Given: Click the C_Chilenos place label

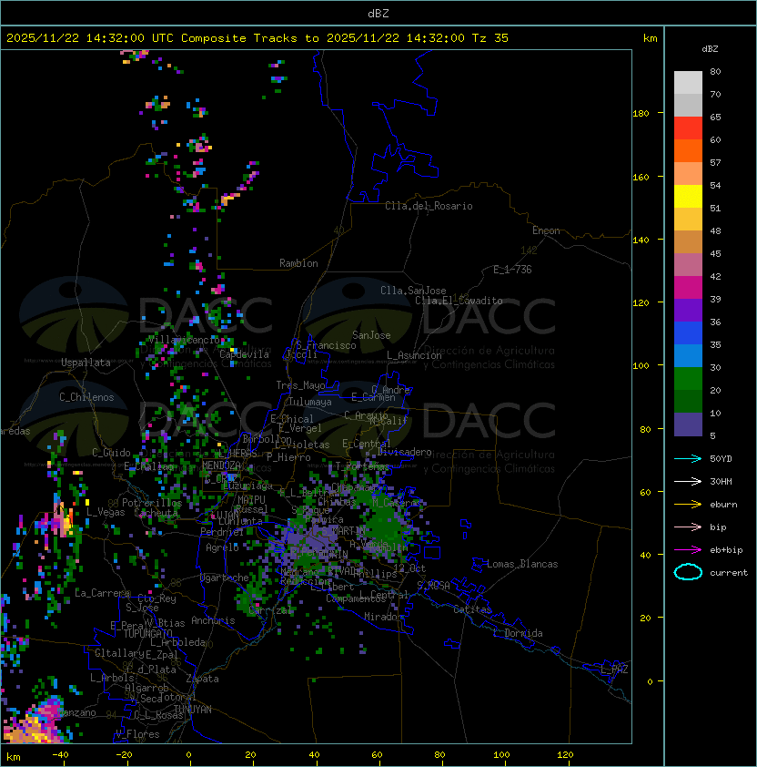Looking at the screenshot, I should [x=86, y=397].
